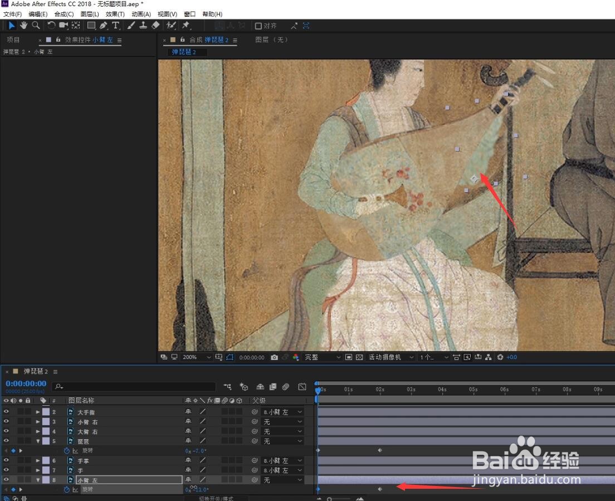Select the Hand tool
This screenshot has width=615, height=501.
pos(23,26)
